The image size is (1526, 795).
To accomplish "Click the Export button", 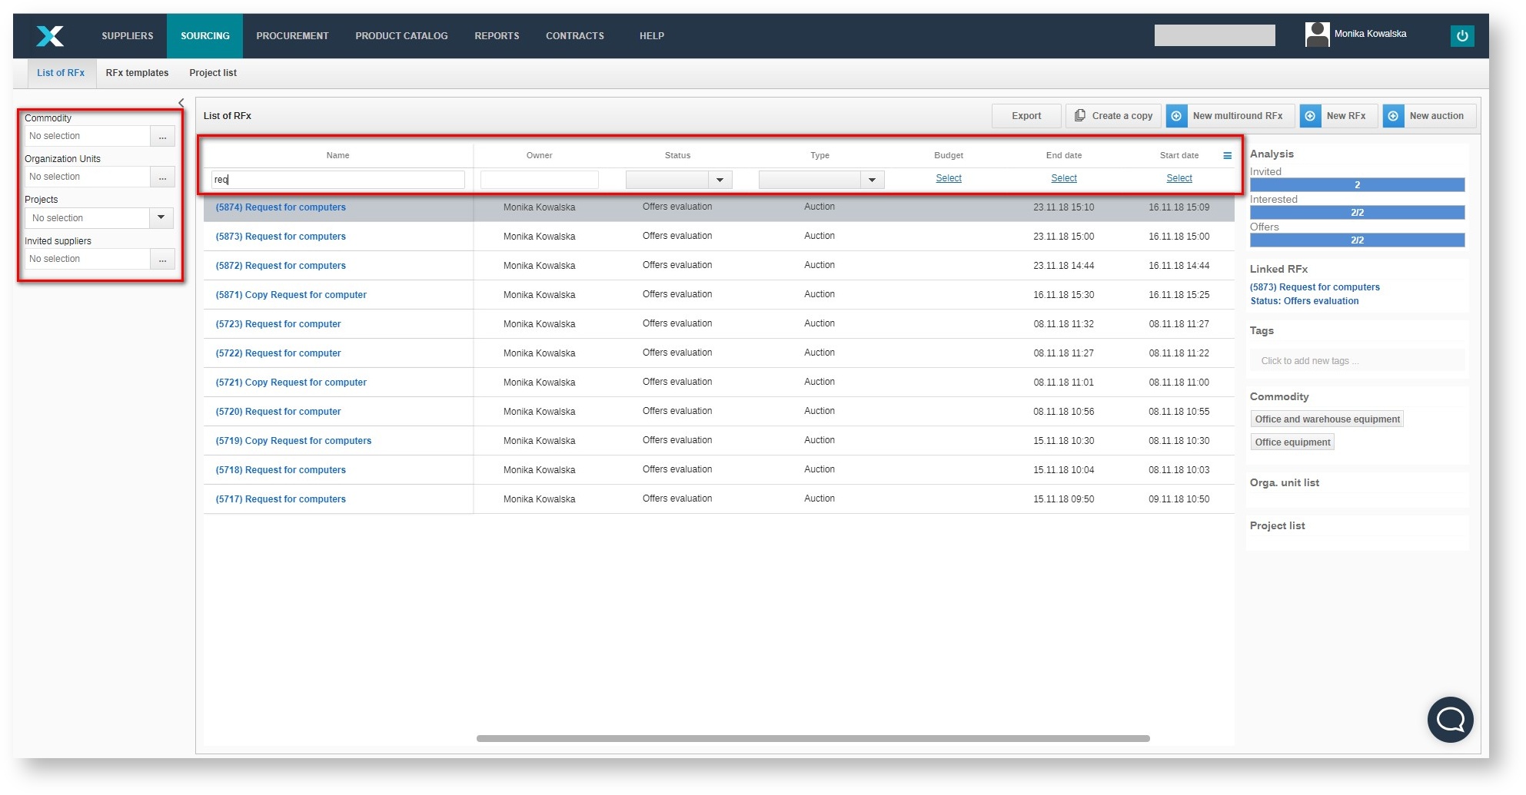I will pyautogui.click(x=1026, y=116).
